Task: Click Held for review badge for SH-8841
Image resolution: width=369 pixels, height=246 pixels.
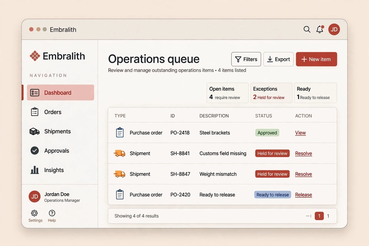Action: click(x=272, y=153)
